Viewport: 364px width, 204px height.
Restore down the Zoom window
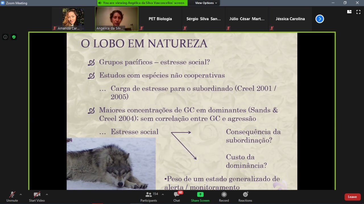(x=345, y=3)
